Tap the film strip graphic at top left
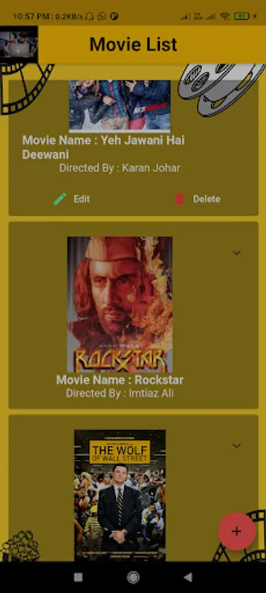Viewport: 266px width, 593px height. [x=25, y=88]
